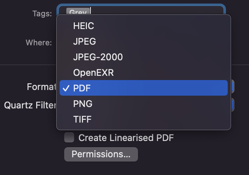The image size is (249, 175).
Task: Click the Create Linearised PDF label
Action: pos(126,137)
